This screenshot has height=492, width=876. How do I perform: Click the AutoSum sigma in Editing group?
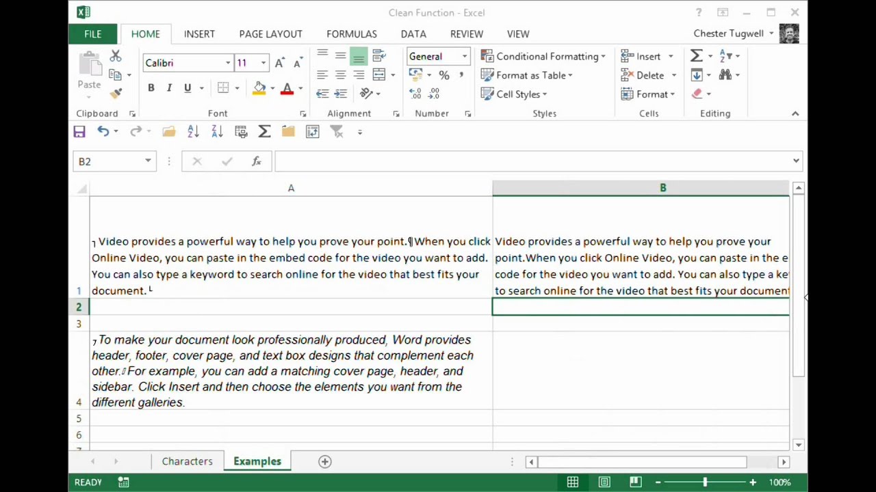coord(697,56)
